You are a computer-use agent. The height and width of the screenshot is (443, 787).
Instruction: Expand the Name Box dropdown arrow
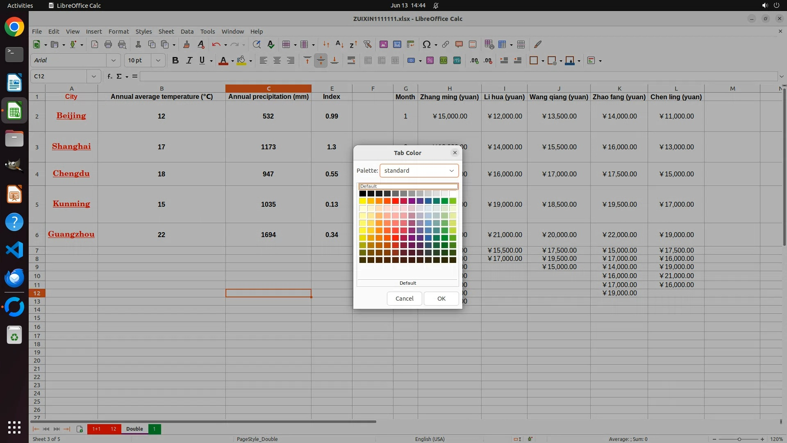(x=94, y=76)
